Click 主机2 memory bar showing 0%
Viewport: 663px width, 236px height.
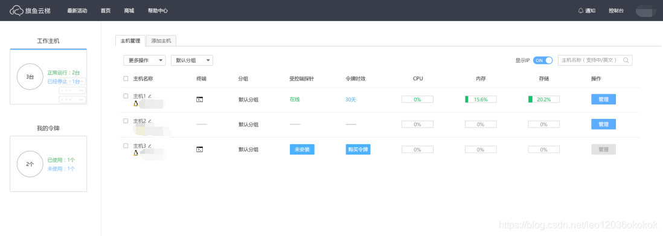click(481, 124)
